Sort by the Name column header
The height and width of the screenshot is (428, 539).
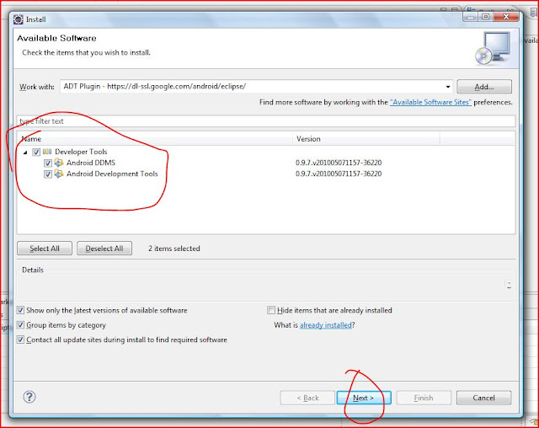tap(155, 139)
